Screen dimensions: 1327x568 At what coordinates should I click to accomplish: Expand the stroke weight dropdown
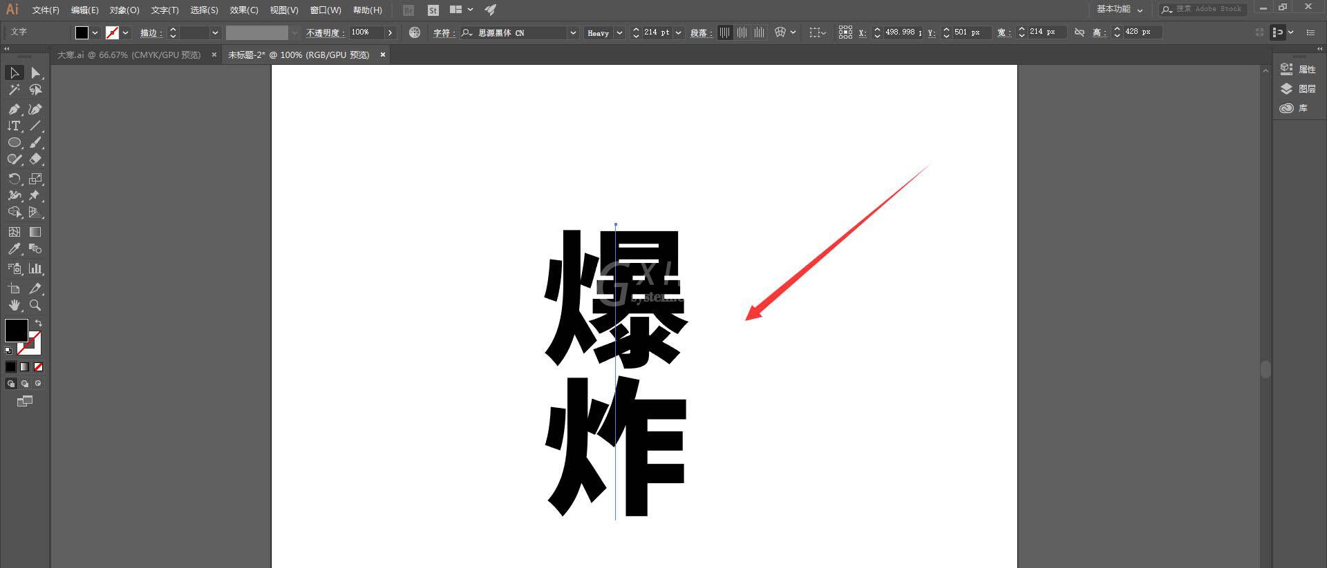pyautogui.click(x=215, y=32)
